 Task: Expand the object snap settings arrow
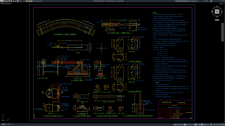pyautogui.click(x=198, y=125)
